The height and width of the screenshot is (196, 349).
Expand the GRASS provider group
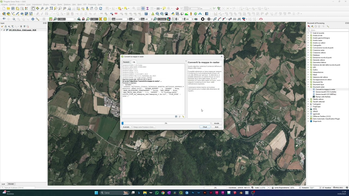tap(308, 111)
